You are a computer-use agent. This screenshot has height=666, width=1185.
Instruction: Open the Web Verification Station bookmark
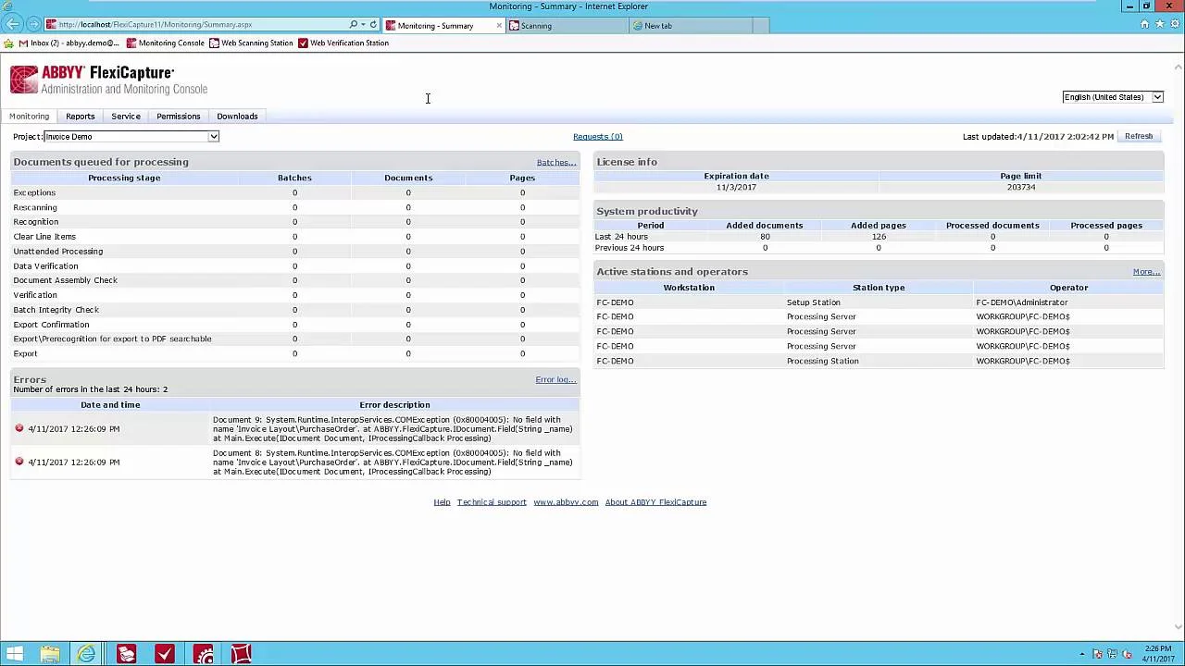pos(343,43)
